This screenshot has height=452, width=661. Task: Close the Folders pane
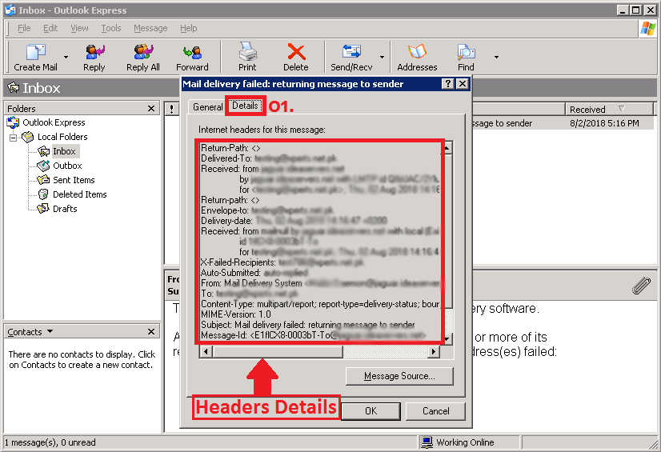tap(151, 108)
